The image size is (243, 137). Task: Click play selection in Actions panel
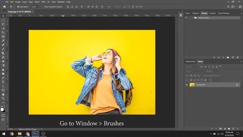pos(223,57)
